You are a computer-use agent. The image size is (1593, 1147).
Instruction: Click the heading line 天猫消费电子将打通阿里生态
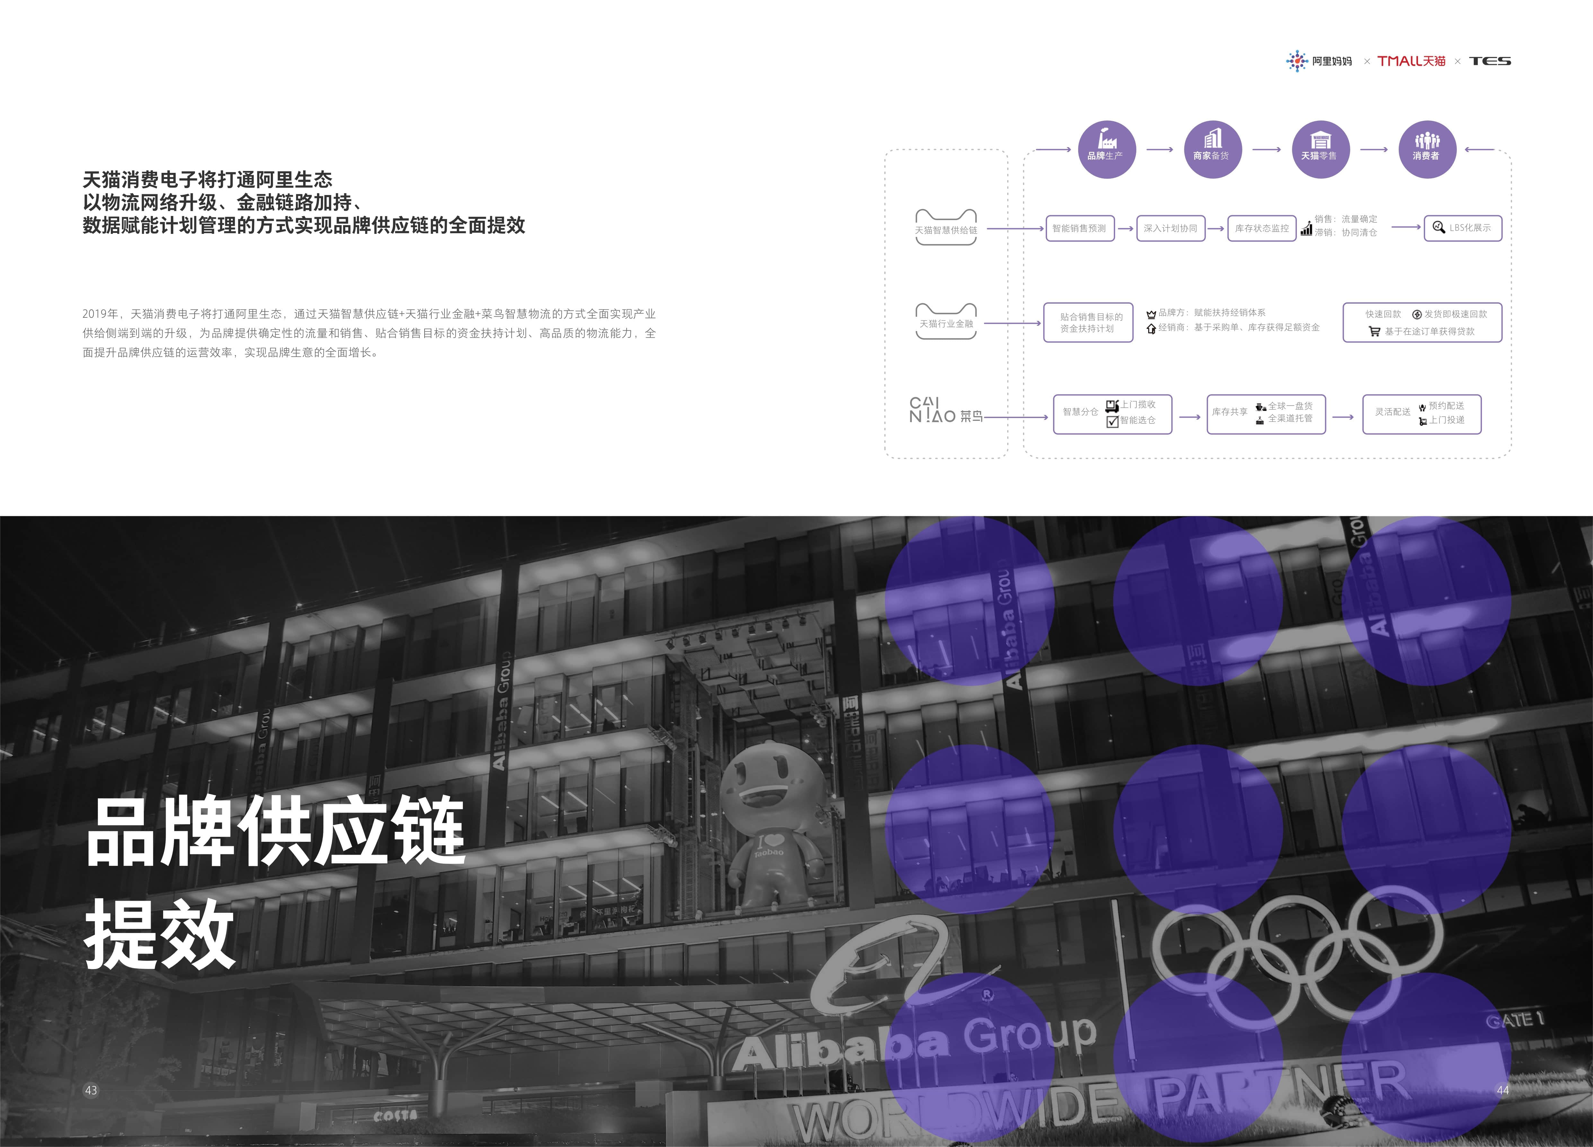208,180
